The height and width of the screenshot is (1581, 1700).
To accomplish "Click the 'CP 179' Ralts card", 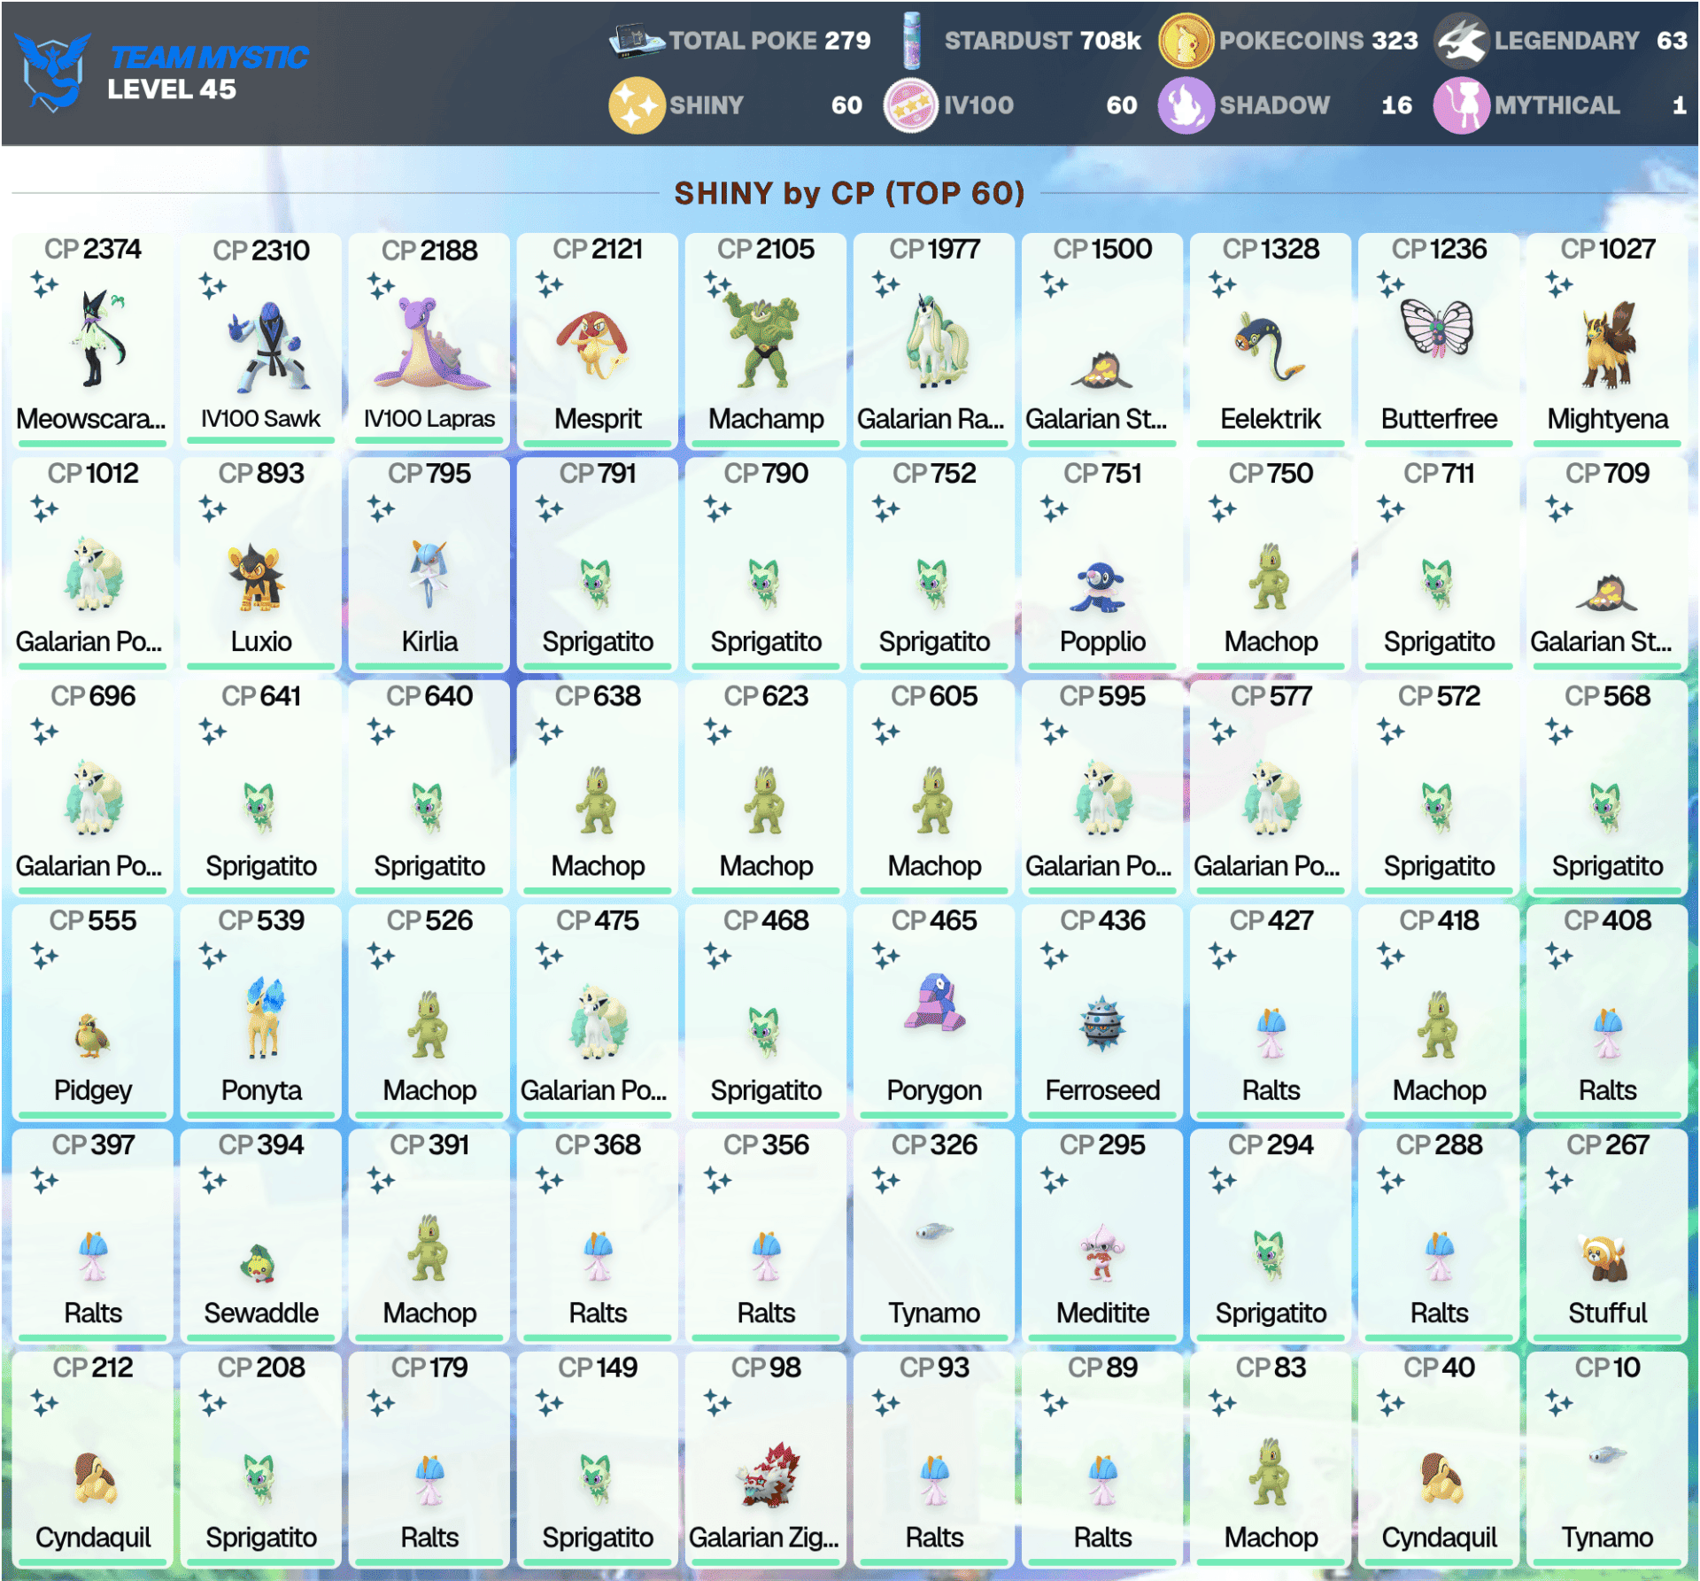I will (x=429, y=1458).
